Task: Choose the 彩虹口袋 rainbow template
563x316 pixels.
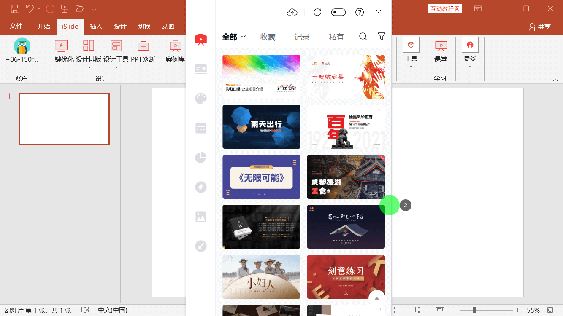Action: tap(261, 77)
